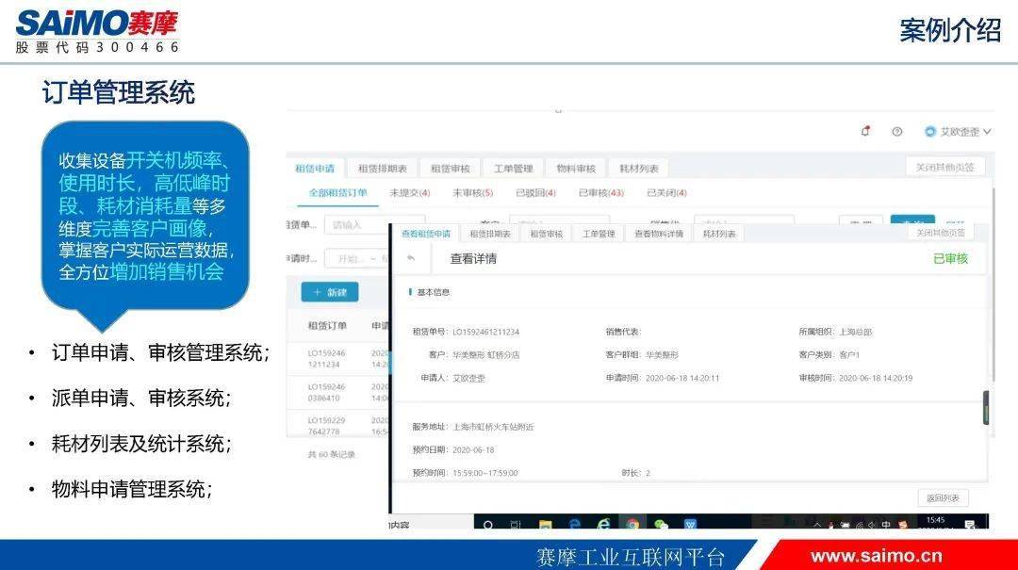Click the notification bell icon

[x=865, y=132]
